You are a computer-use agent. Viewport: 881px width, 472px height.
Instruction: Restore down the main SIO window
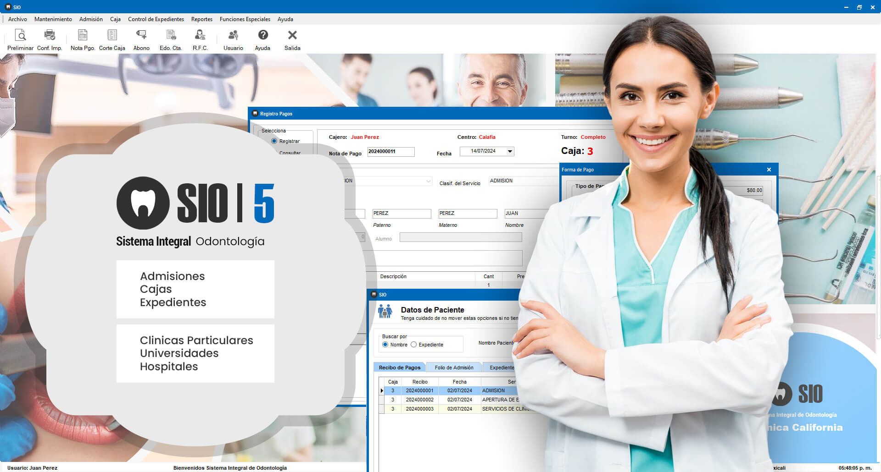pyautogui.click(x=859, y=7)
